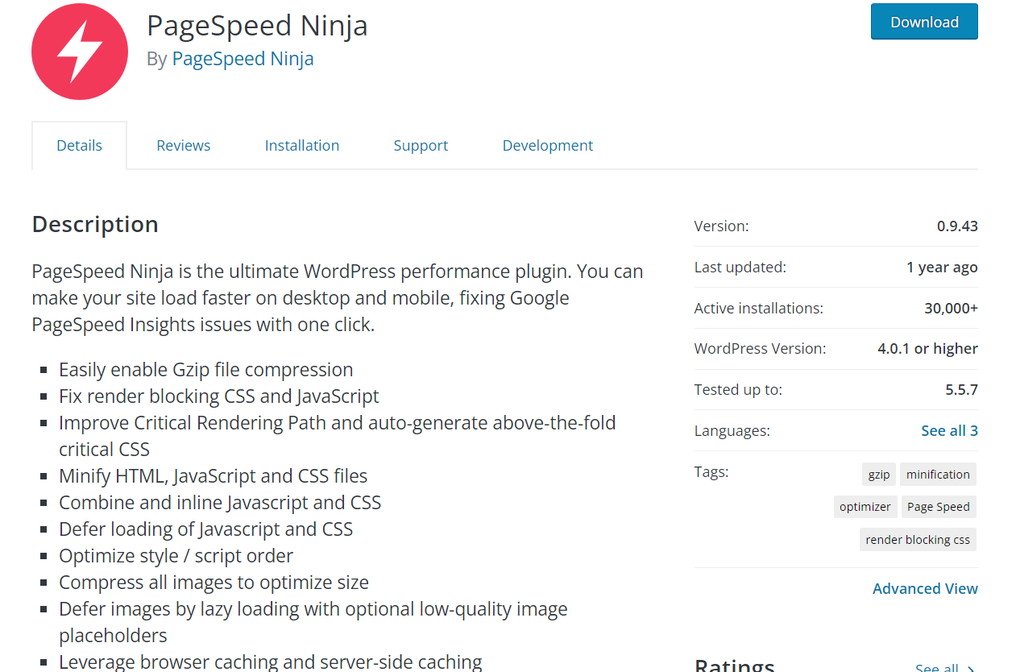
Task: Open the Advanced View link
Action: pos(925,589)
